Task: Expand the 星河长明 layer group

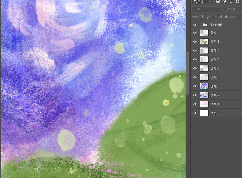Action: point(201,25)
